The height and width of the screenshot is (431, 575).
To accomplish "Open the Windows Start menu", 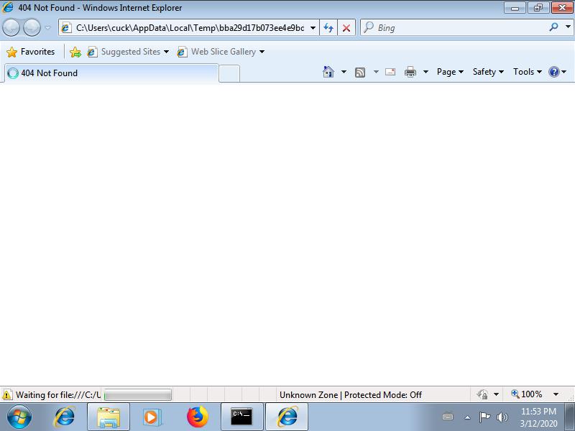I will (x=19, y=417).
